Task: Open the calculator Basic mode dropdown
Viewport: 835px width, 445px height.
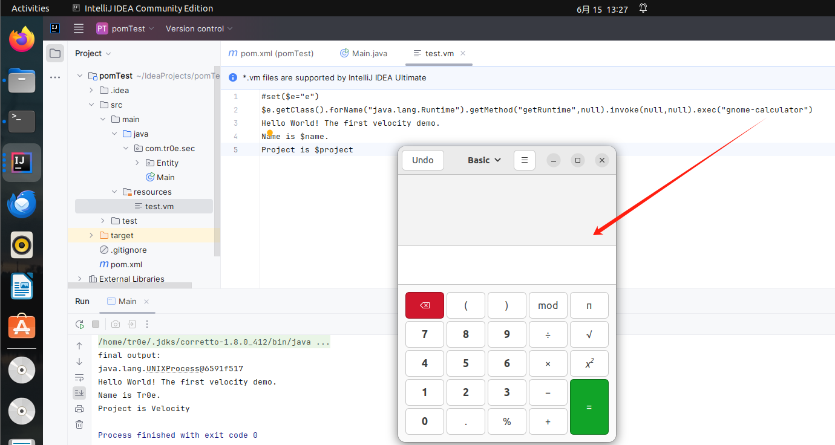Action: point(485,160)
